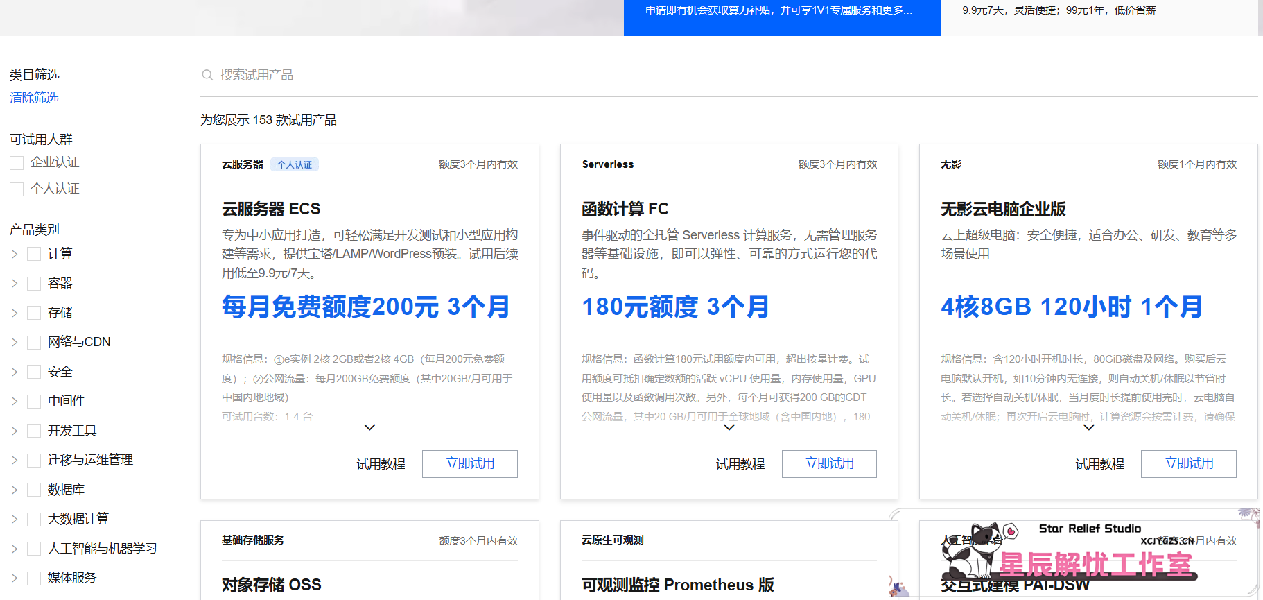The height and width of the screenshot is (600, 1263).
Task: Expand 云服务器 ECS spec details chevron
Action: pos(369,427)
